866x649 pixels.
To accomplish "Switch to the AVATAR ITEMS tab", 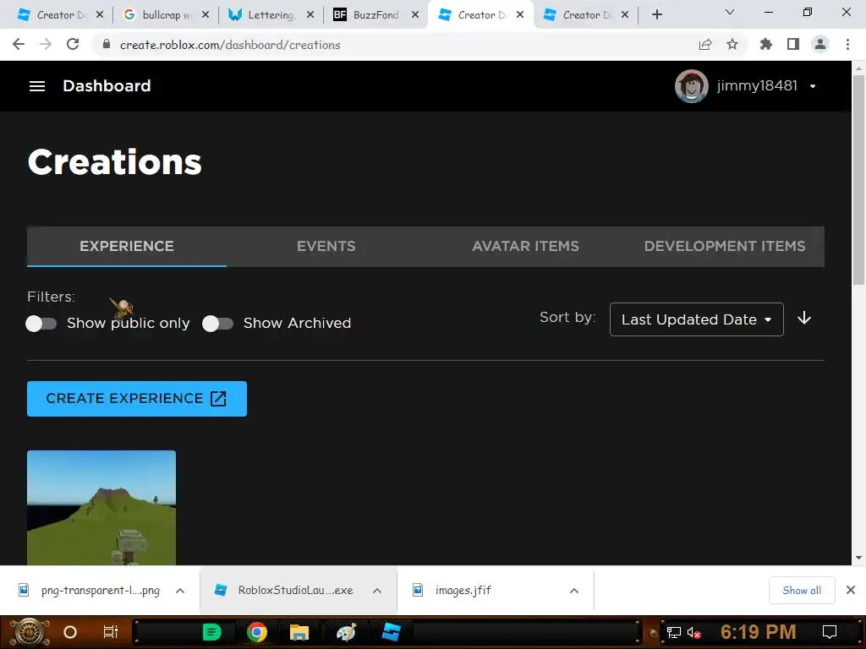I will (525, 246).
